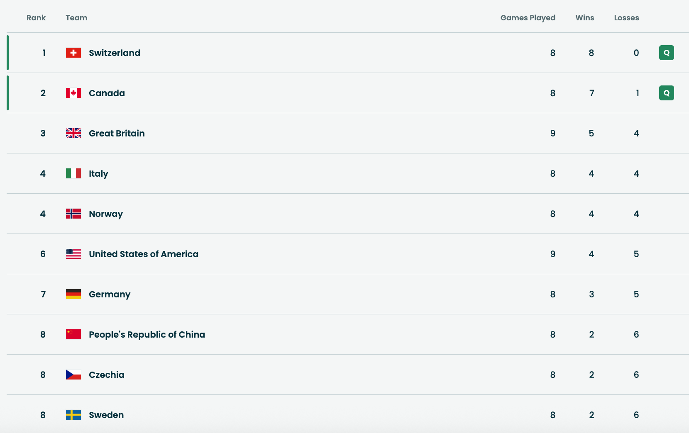The image size is (689, 433).
Task: Click Canada's green Q qualified badge
Action: click(666, 93)
